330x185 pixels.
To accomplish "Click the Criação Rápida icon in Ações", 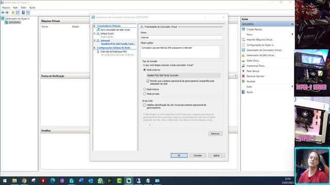I will tap(243, 29).
